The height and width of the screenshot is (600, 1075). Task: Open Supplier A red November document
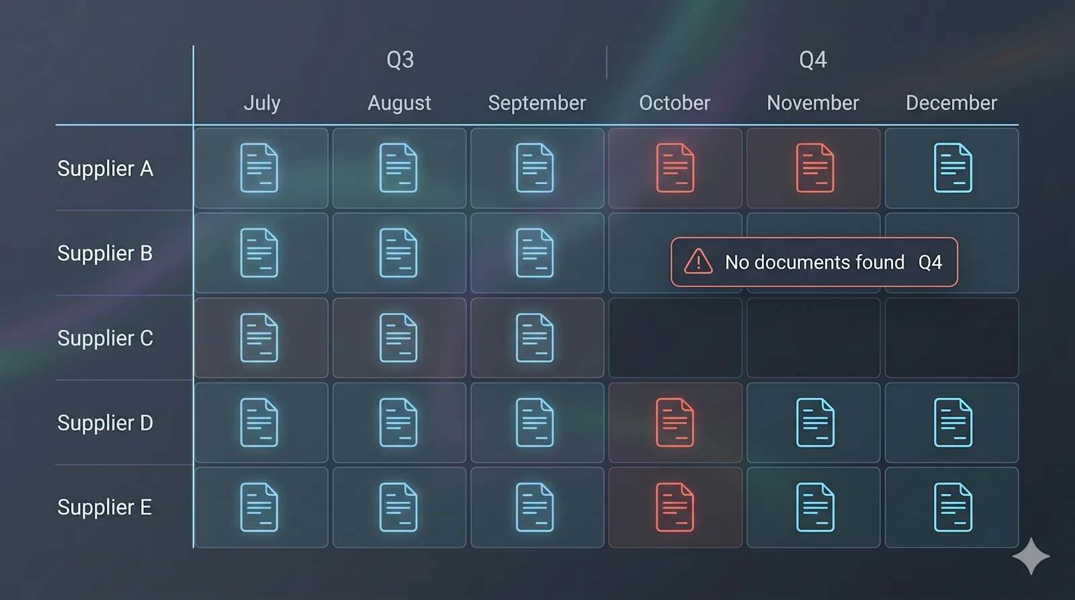click(x=815, y=168)
